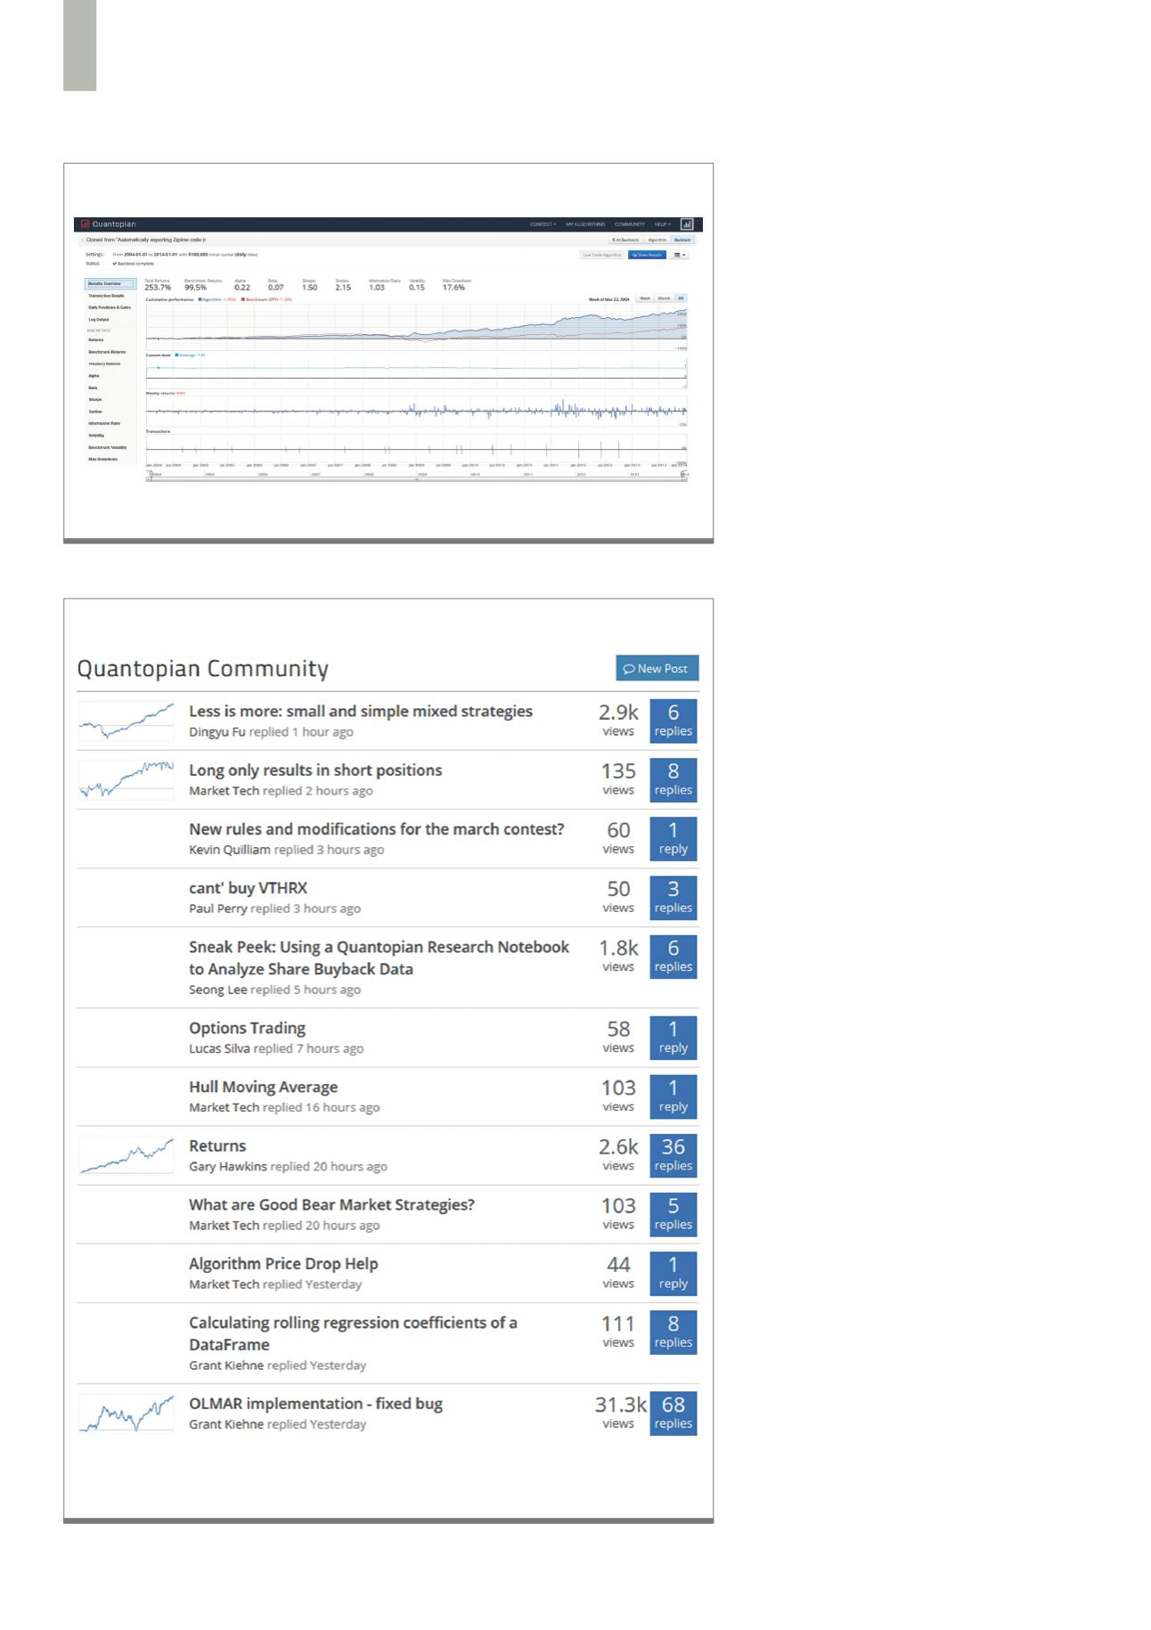
Task: Open the 'Returns' post by Gary Hawkins
Action: (217, 1145)
